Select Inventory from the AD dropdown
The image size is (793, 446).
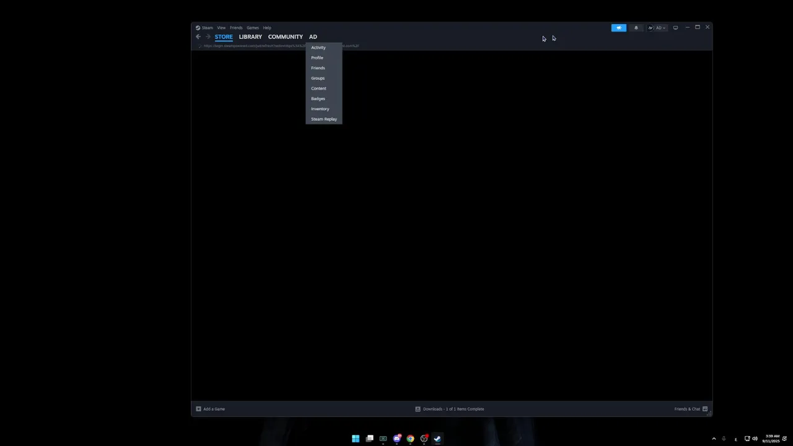click(323, 109)
